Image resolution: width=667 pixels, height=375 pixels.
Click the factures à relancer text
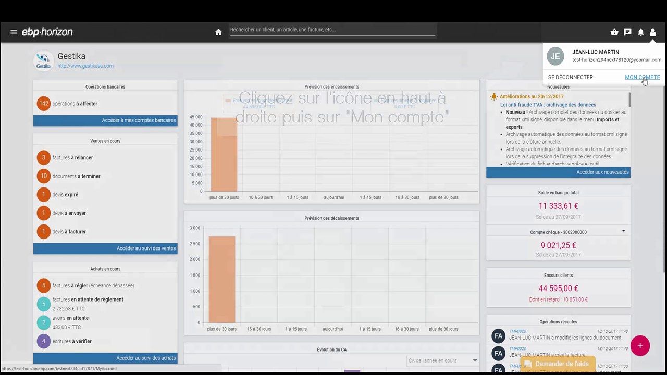[73, 158]
